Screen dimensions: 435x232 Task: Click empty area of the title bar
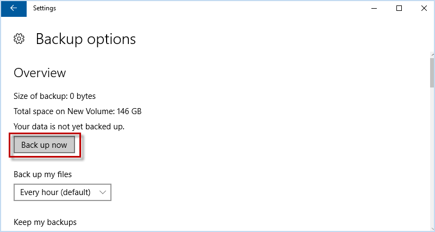click(208, 8)
